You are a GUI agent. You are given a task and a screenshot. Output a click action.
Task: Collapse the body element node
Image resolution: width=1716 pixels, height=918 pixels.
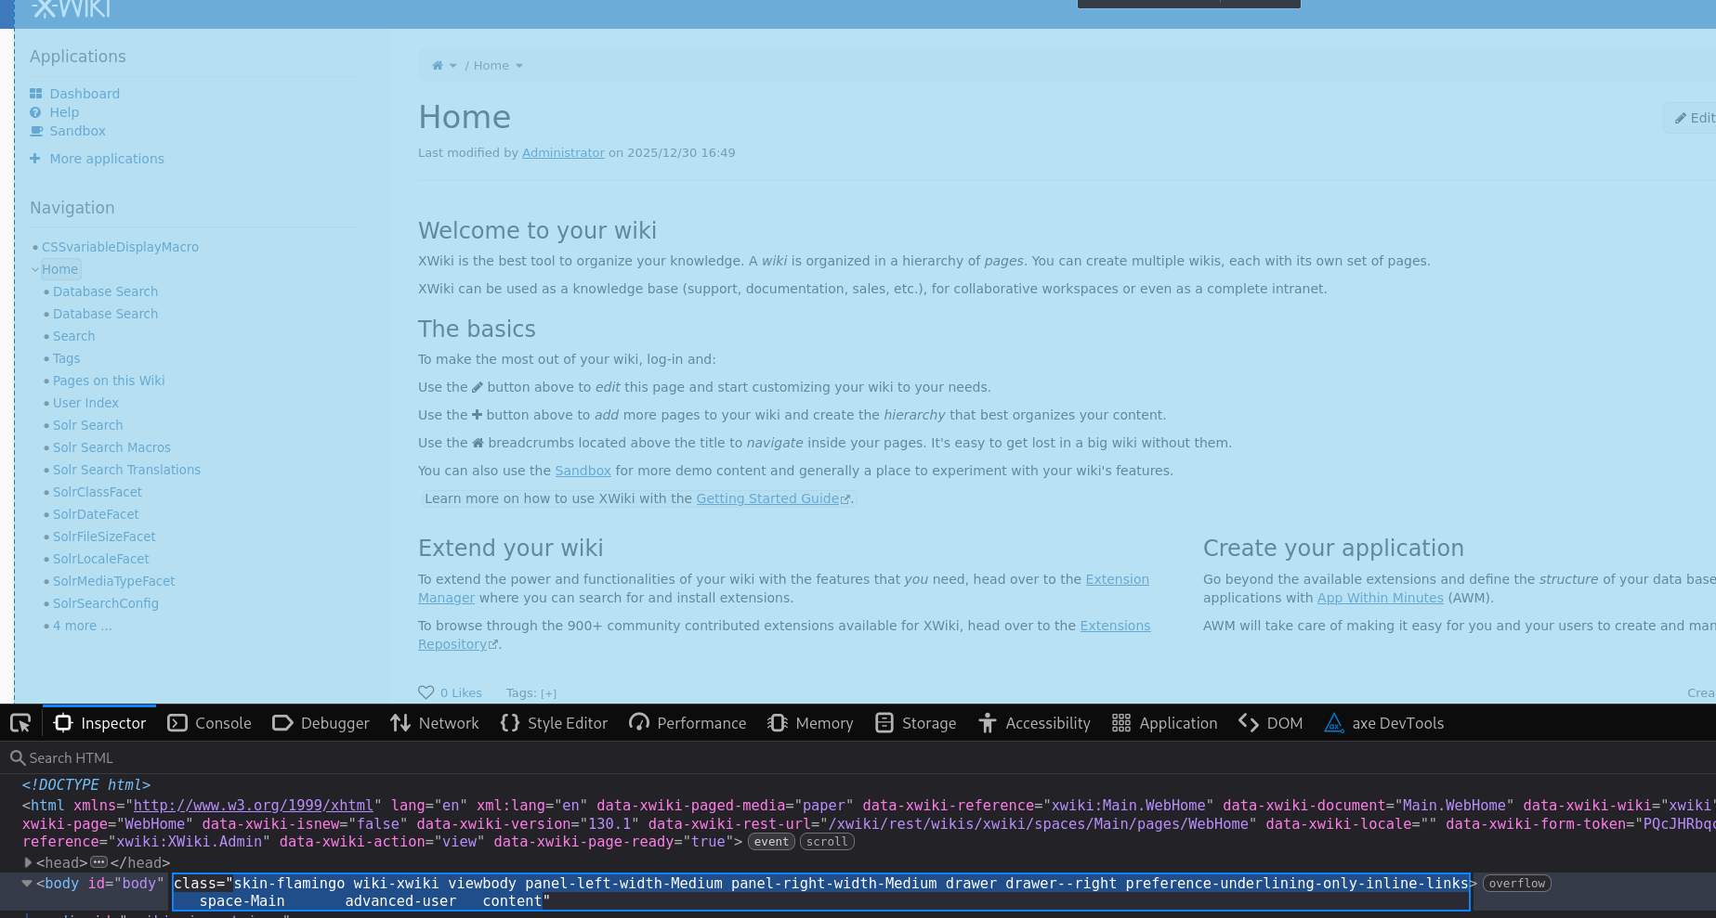tap(27, 883)
